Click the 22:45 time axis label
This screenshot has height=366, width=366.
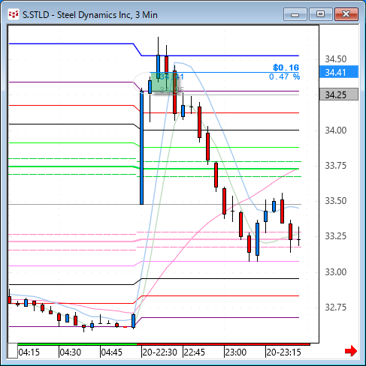(x=195, y=352)
